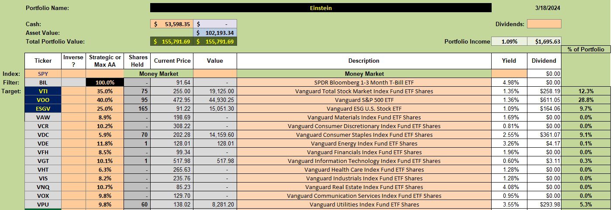The image size is (613, 210).
Task: Select the VDC shares held 70
Action: click(x=137, y=135)
